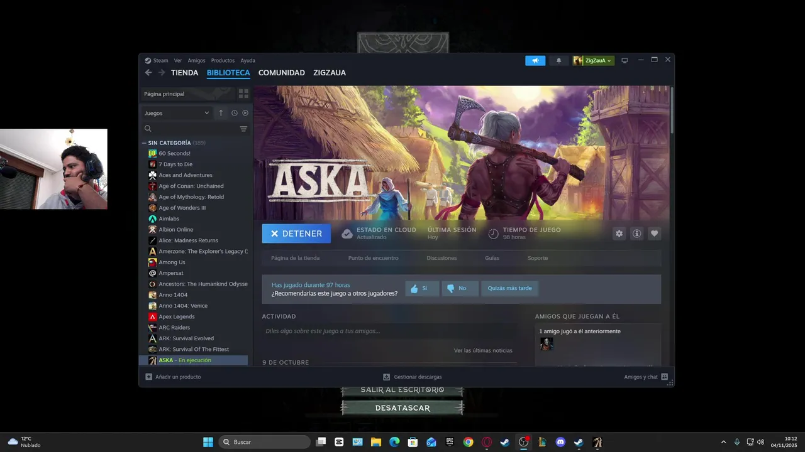The height and width of the screenshot is (452, 805).
Task: Select the BIBLIOTECA tab
Action: click(x=228, y=73)
